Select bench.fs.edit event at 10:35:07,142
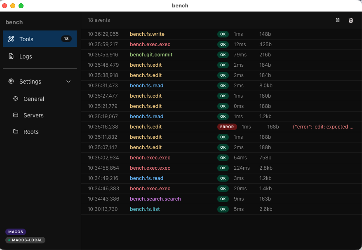 click(x=221, y=147)
